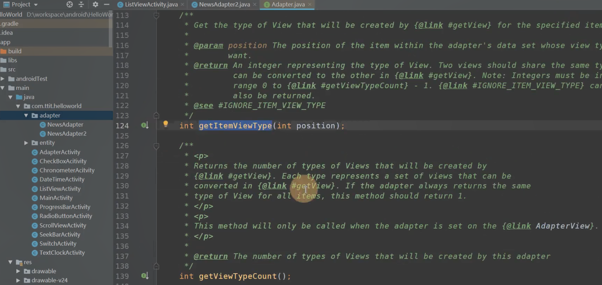Click the fold end marker at line 138
Image resolution: width=602 pixels, height=285 pixels.
tap(156, 266)
